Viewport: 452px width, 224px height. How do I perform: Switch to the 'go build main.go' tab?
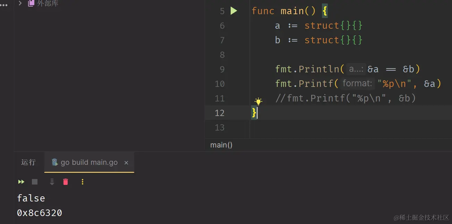pos(89,162)
